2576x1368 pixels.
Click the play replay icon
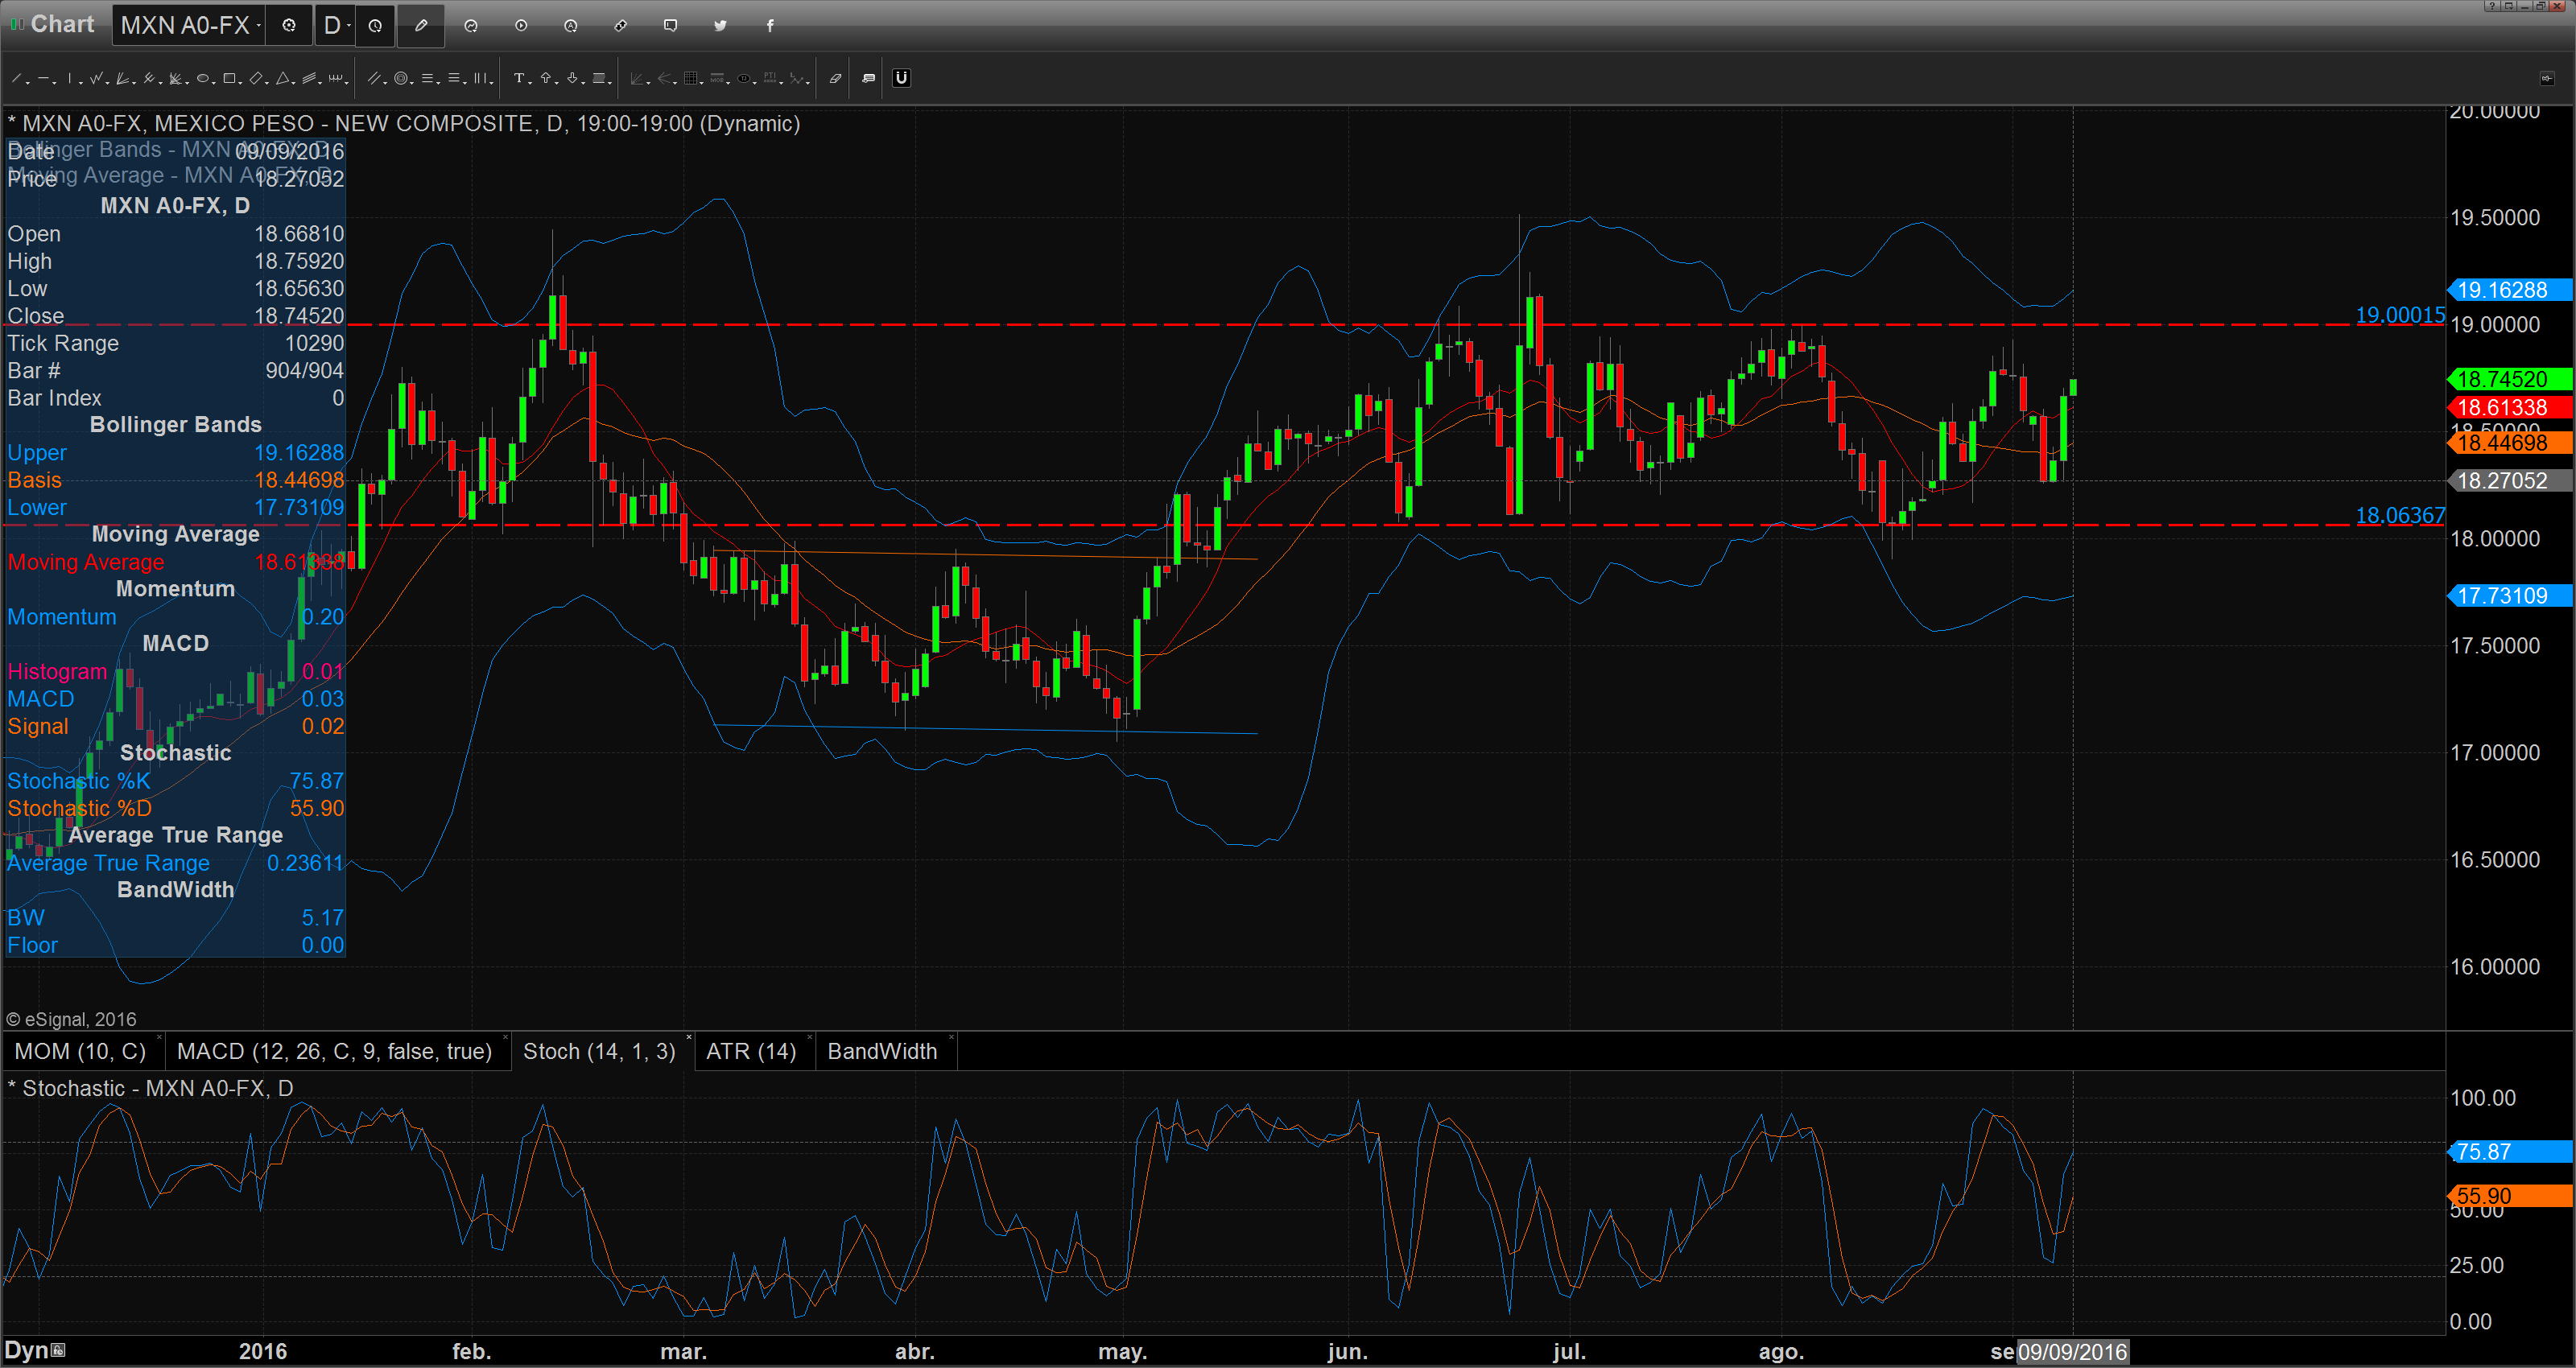(521, 25)
